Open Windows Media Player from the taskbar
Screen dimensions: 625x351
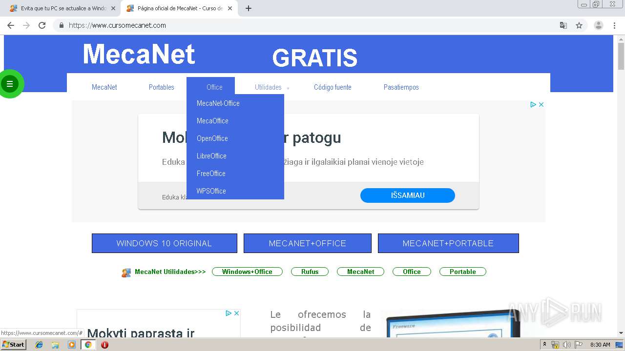(x=72, y=345)
